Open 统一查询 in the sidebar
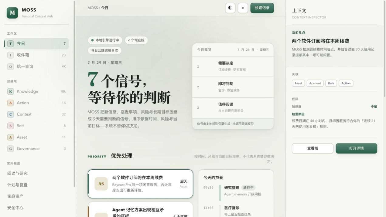The width and height of the screenshot is (386, 217). point(36,66)
